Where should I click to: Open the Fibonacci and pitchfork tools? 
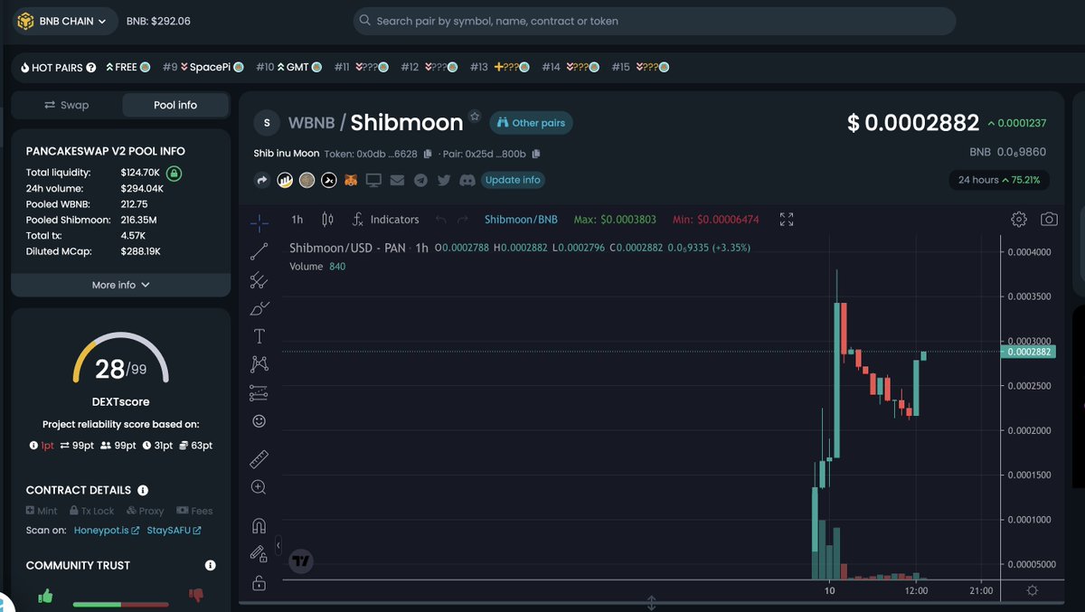tap(259, 279)
